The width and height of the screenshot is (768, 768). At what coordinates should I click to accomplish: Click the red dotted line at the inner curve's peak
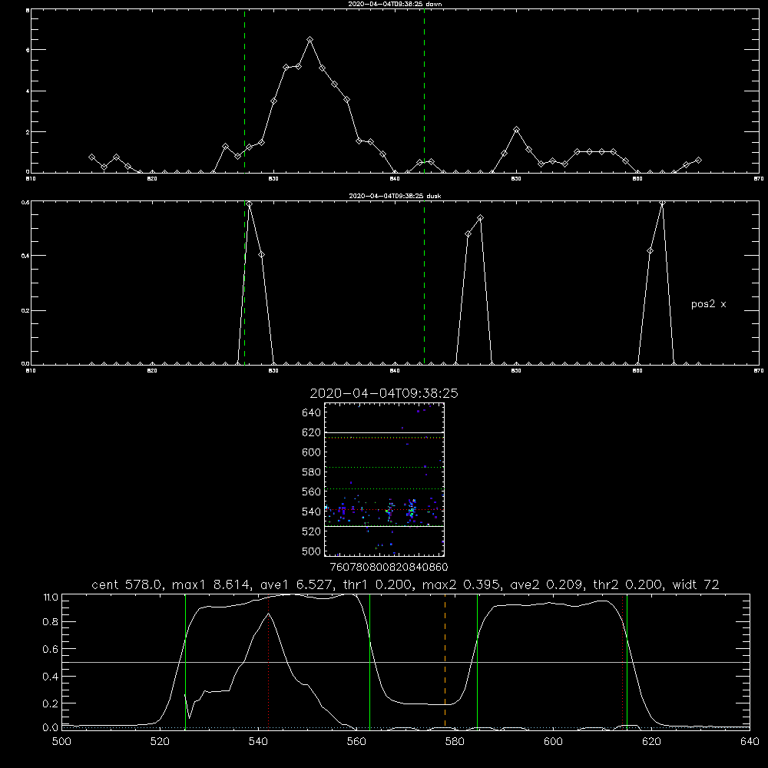tap(268, 661)
